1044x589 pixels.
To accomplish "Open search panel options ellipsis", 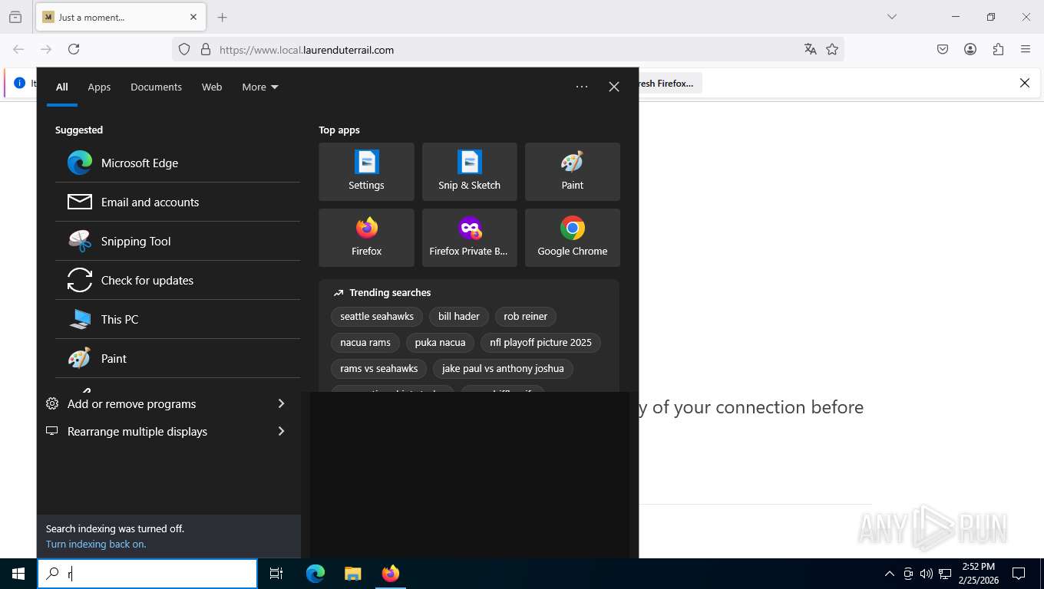I will click(582, 87).
